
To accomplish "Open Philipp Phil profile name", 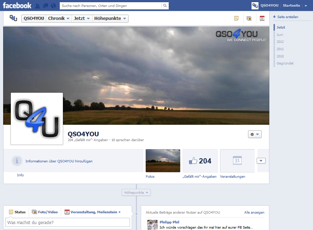I will pyautogui.click(x=169, y=222).
